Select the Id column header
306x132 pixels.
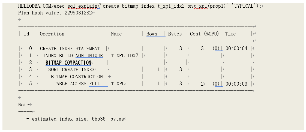click(26, 34)
